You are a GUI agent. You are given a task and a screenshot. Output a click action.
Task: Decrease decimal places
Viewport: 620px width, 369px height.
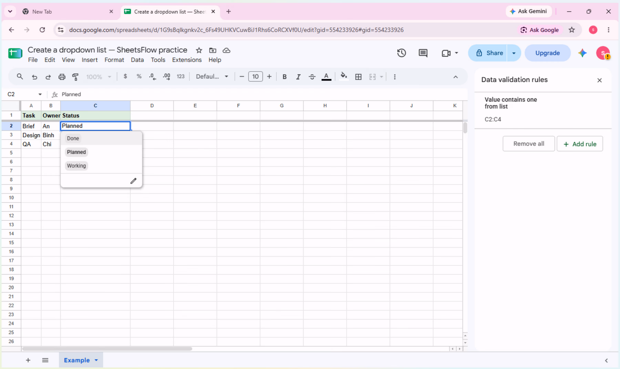153,77
